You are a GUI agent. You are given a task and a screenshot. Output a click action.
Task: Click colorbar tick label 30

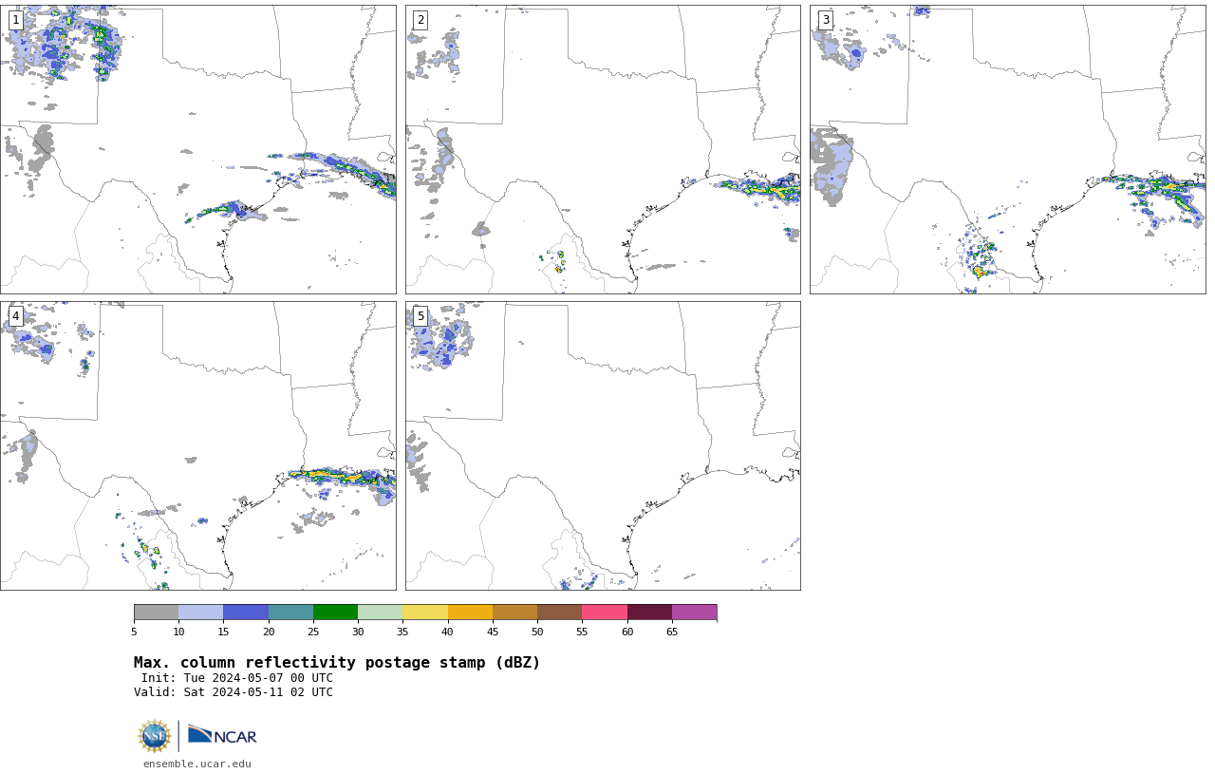coord(358,632)
